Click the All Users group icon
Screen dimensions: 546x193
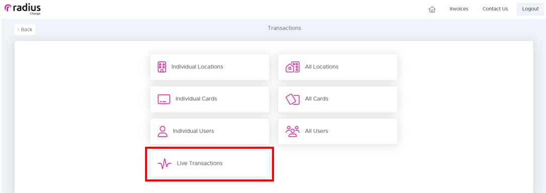pos(293,132)
